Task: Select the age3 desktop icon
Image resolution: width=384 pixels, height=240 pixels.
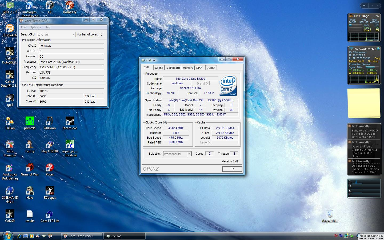Action: 10,101
